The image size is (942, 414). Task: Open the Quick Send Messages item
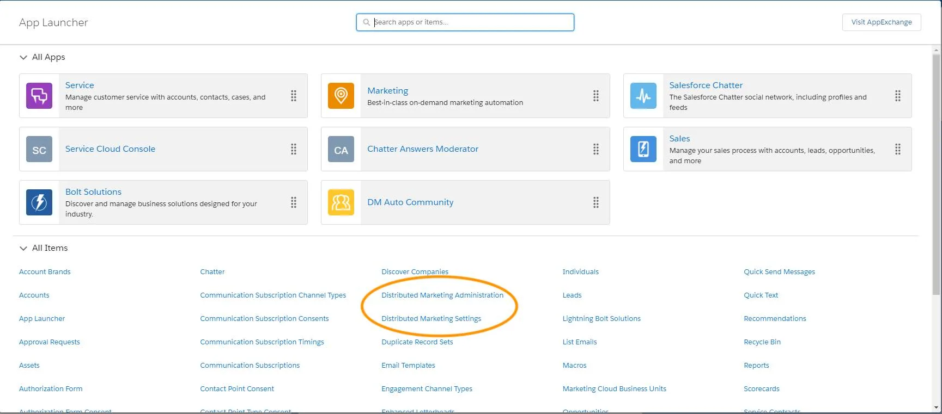click(779, 271)
